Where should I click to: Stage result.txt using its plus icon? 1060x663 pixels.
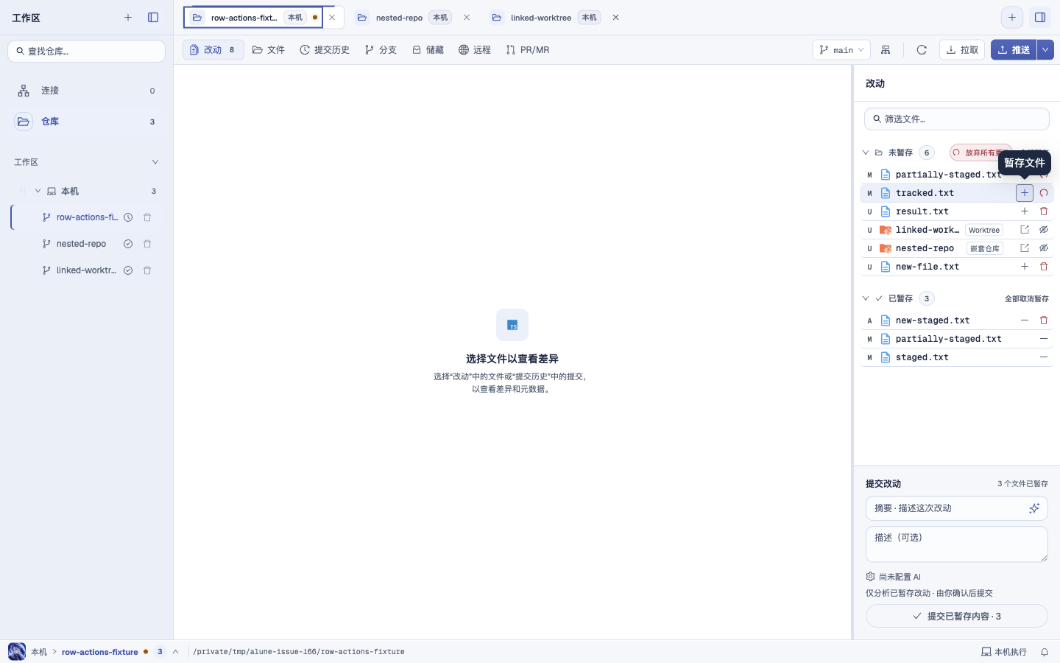coord(1025,211)
